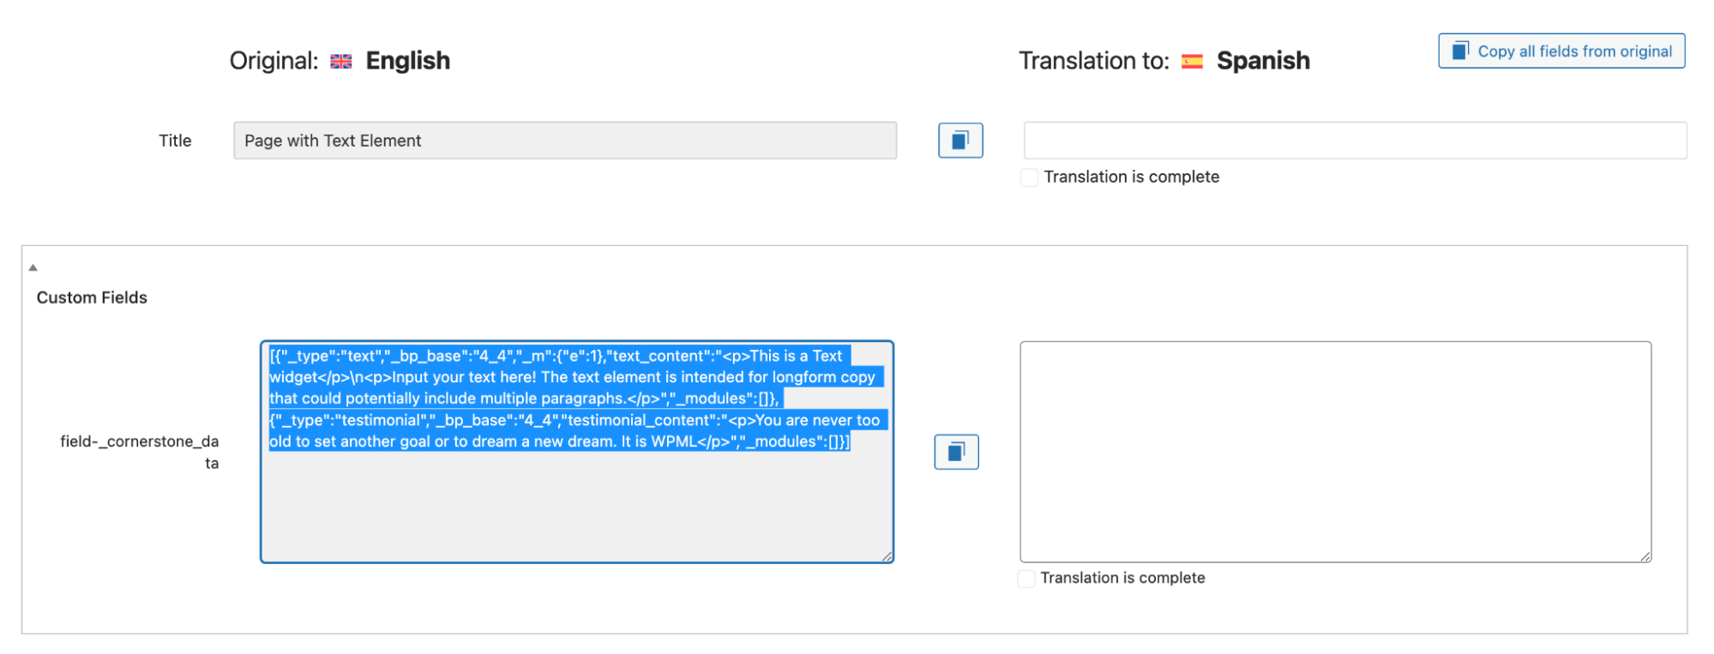Click the Spanish language label
The width and height of the screenshot is (1714, 654).
1263,61
